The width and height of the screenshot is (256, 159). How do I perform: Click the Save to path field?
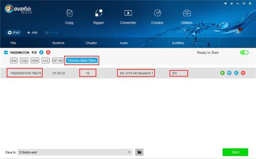point(75,152)
